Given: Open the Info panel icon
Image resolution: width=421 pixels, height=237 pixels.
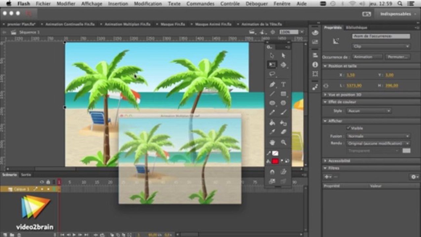Looking at the screenshot, I should tap(315, 65).
